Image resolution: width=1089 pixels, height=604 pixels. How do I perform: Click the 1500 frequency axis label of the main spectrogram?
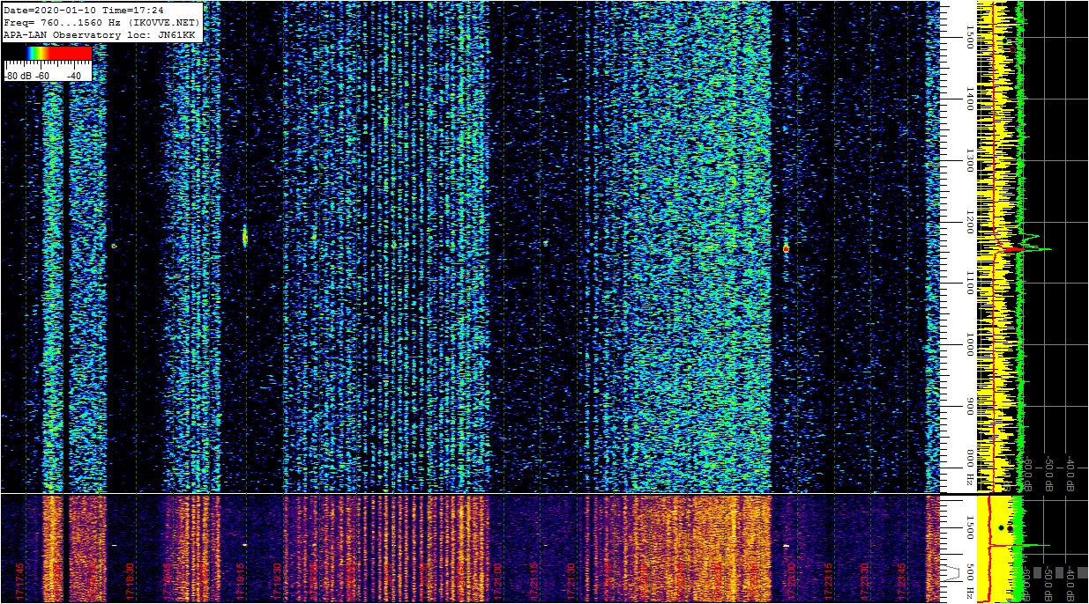(969, 35)
